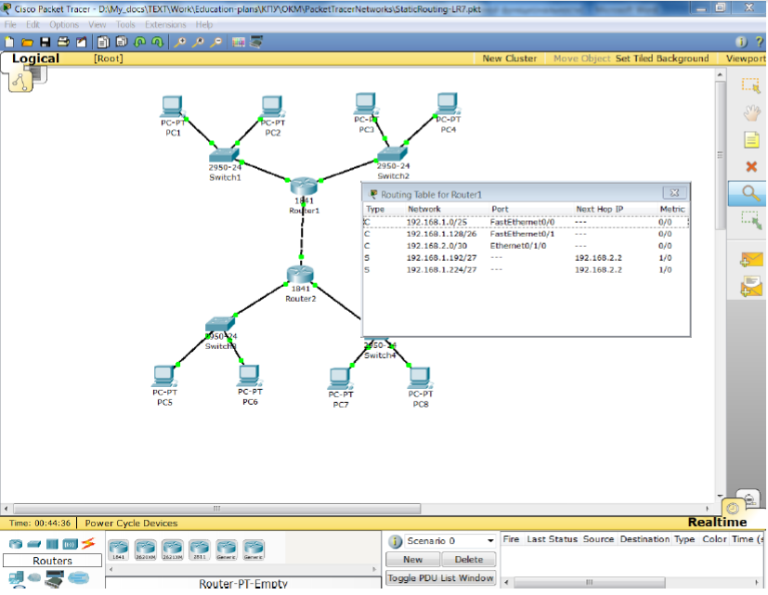Open a file with the folder icon

coord(27,43)
